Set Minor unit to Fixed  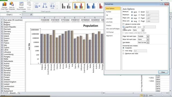[x=139, y=21]
